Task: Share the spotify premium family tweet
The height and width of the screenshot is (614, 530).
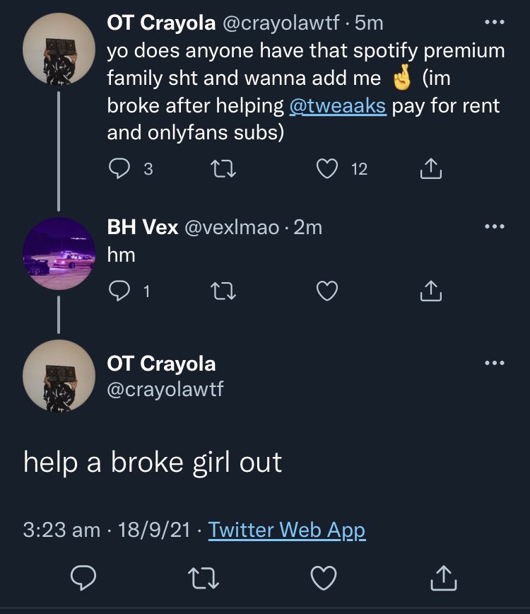Action: 430,169
